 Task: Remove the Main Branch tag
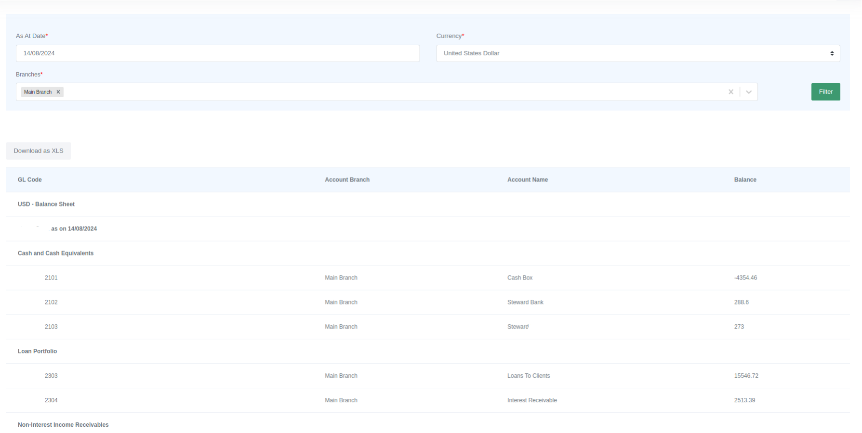(58, 92)
